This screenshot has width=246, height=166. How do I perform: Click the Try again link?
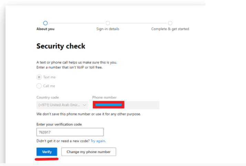98,141
